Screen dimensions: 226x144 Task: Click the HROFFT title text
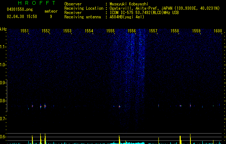(37, 3)
